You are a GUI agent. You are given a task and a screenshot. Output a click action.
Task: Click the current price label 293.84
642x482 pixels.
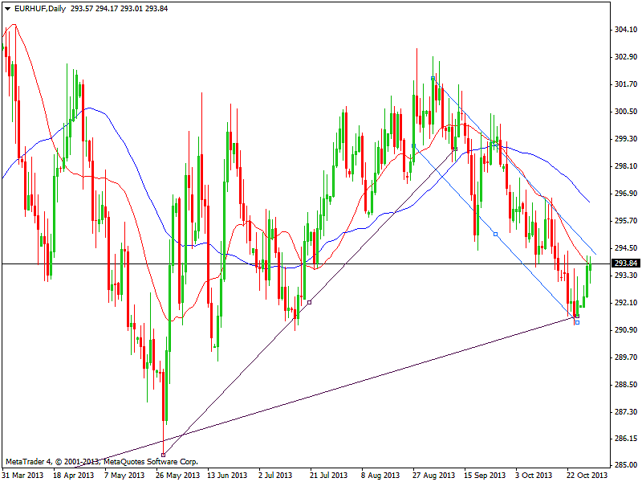pyautogui.click(x=624, y=263)
